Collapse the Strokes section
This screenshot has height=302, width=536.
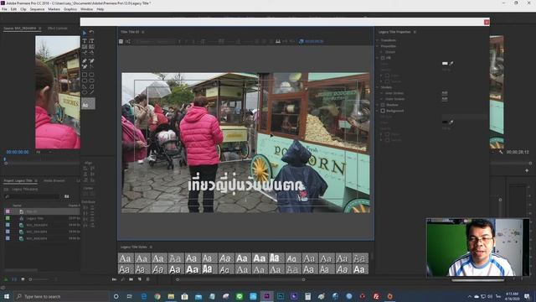[378, 87]
